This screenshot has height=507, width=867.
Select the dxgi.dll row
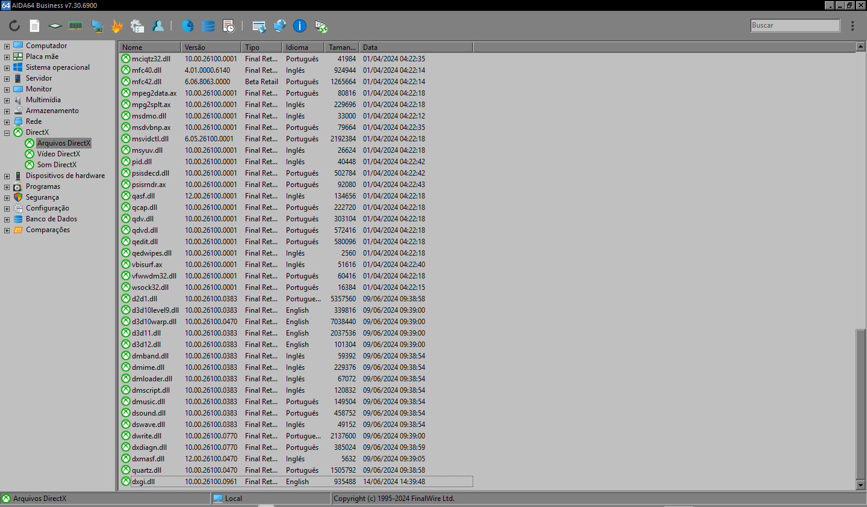(296, 482)
